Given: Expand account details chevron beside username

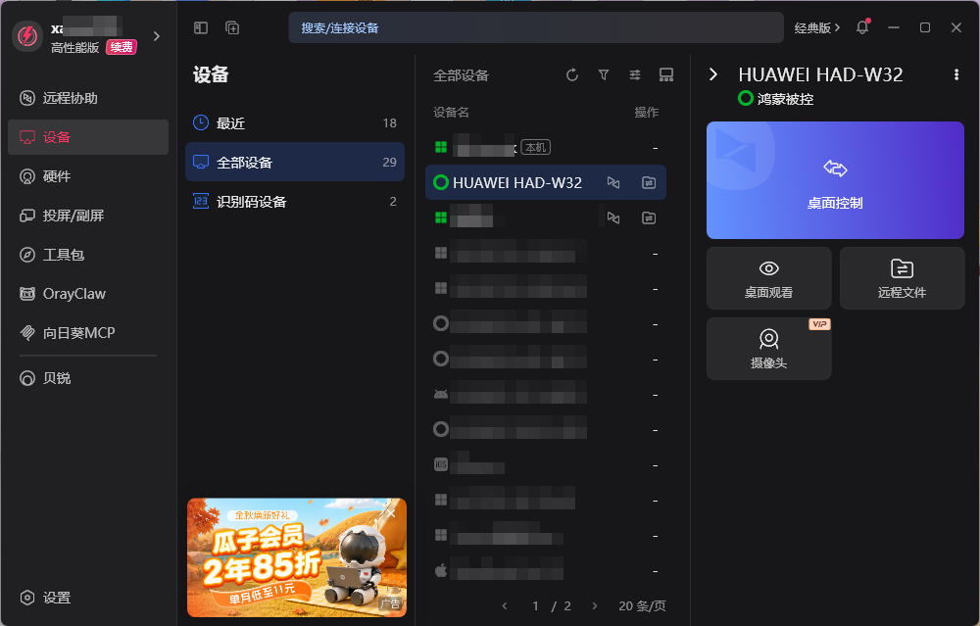Looking at the screenshot, I should [x=157, y=36].
